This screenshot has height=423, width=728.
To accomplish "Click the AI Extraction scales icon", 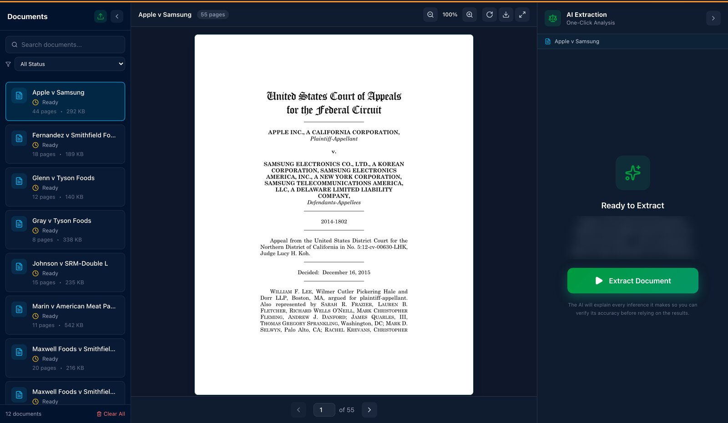I will (x=553, y=18).
